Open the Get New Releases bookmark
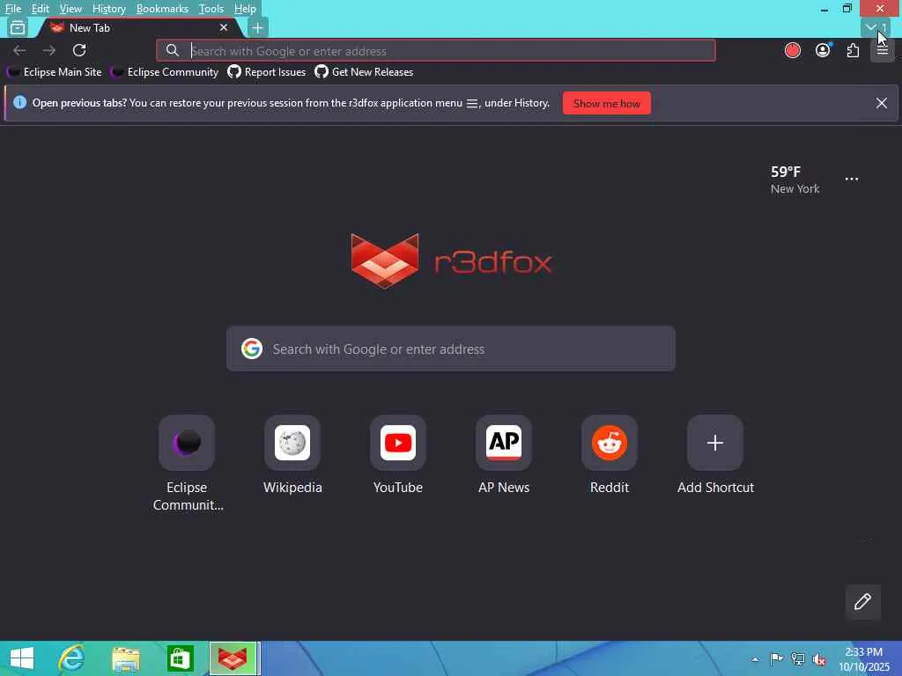Image resolution: width=902 pixels, height=676 pixels. click(x=364, y=72)
